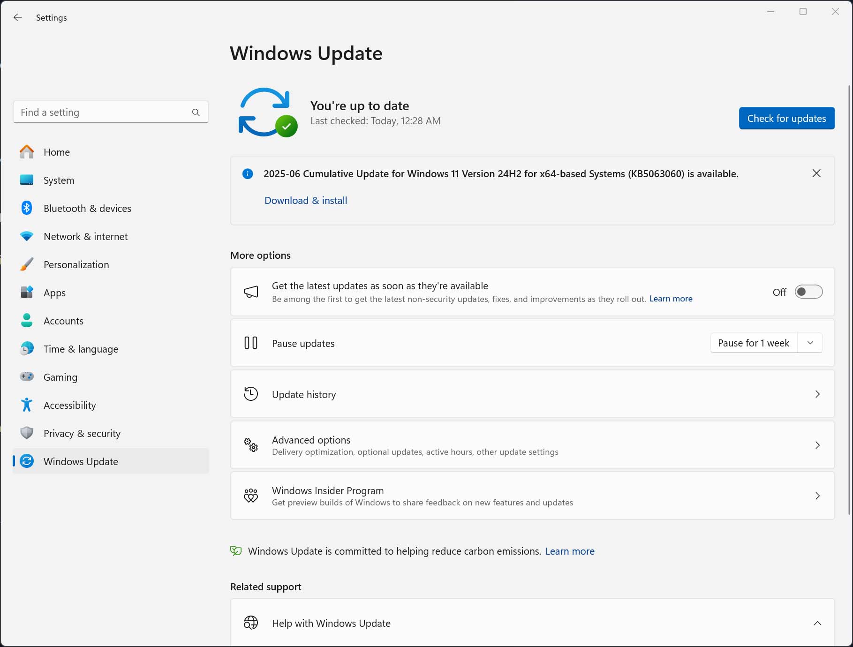The image size is (853, 647).
Task: Toggle Get the latest updates switch
Action: pyautogui.click(x=808, y=292)
